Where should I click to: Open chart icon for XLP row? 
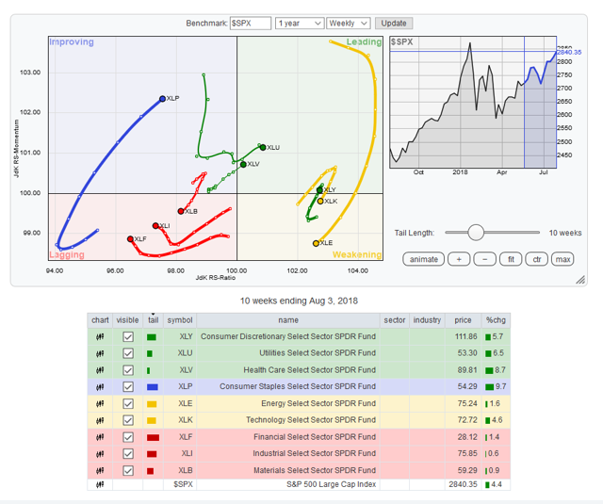tap(100, 387)
